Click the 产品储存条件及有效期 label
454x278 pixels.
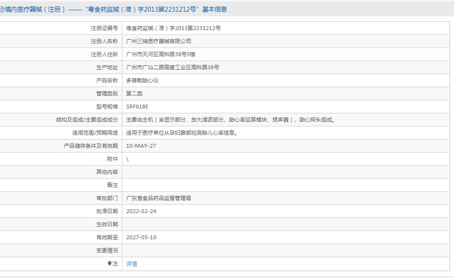pos(91,146)
